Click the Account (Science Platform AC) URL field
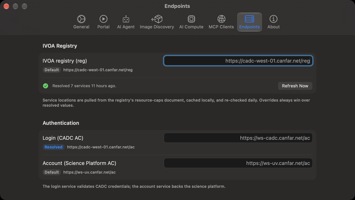Screen dimensions: 355x200 pyautogui.click(x=238, y=163)
